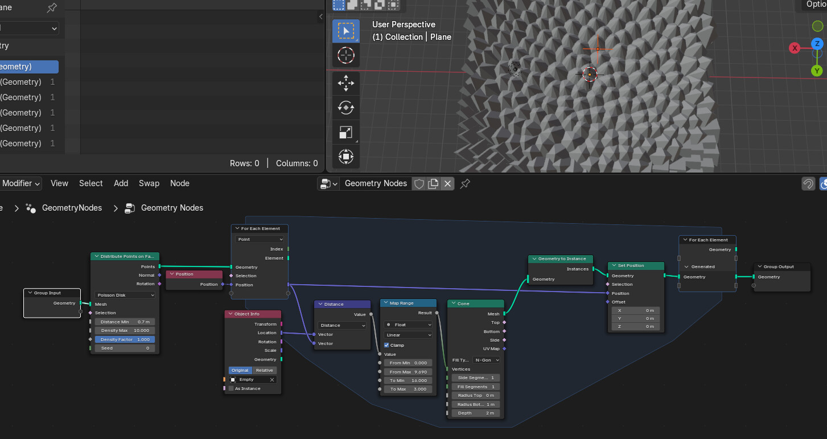Duplicate the Geometry Nodes node group
Viewport: 827px width, 439px height.
tap(433, 183)
